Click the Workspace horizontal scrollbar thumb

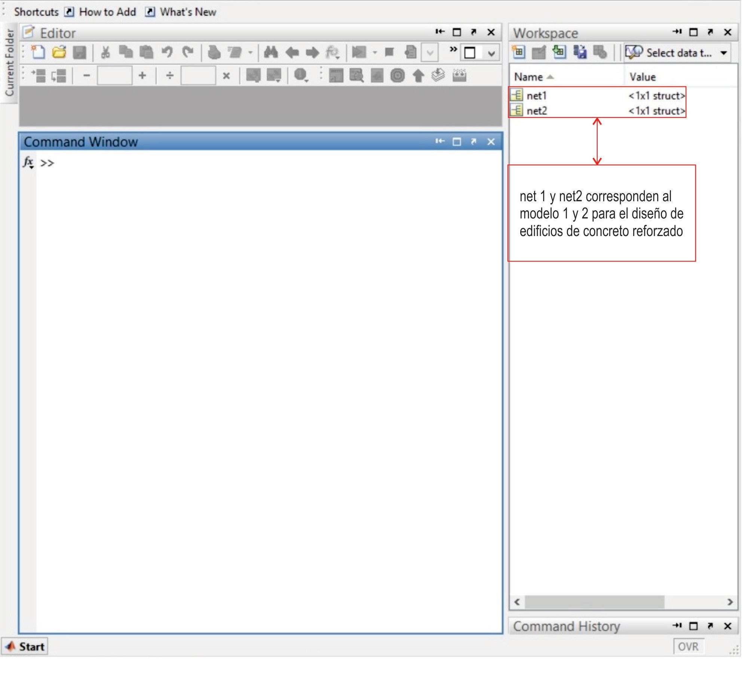tap(594, 602)
